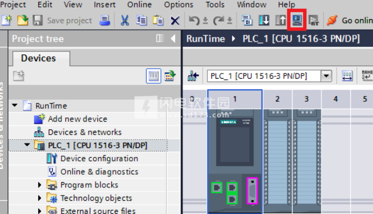Click Go online button
373x214 pixels.
(350, 20)
